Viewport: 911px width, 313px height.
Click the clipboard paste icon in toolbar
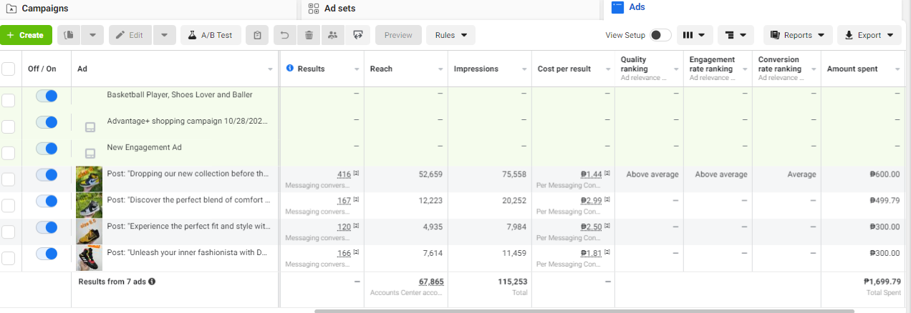[257, 35]
